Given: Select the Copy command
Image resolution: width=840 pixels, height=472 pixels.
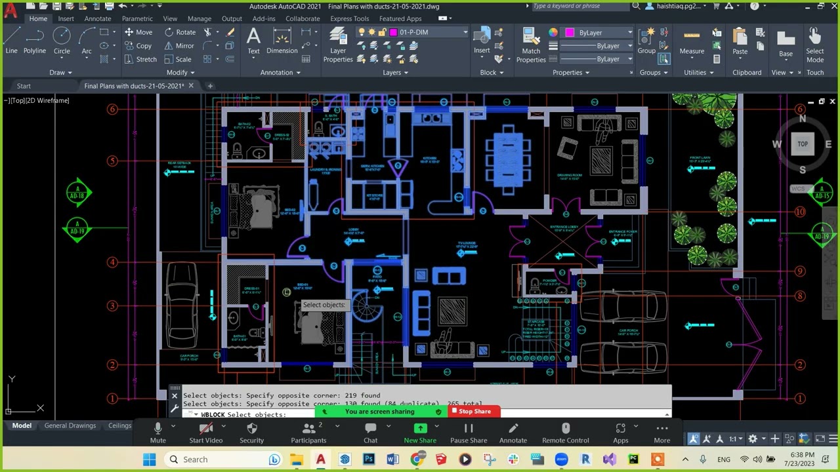Looking at the screenshot, I should (x=138, y=46).
